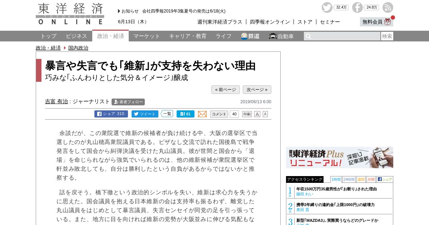Open the 自動車 car icon tab
Viewport: 429px width, 225px height.
point(281,36)
